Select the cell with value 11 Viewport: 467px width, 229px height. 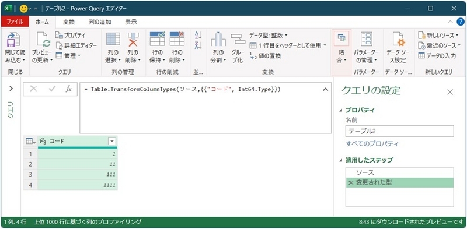[x=78, y=164]
